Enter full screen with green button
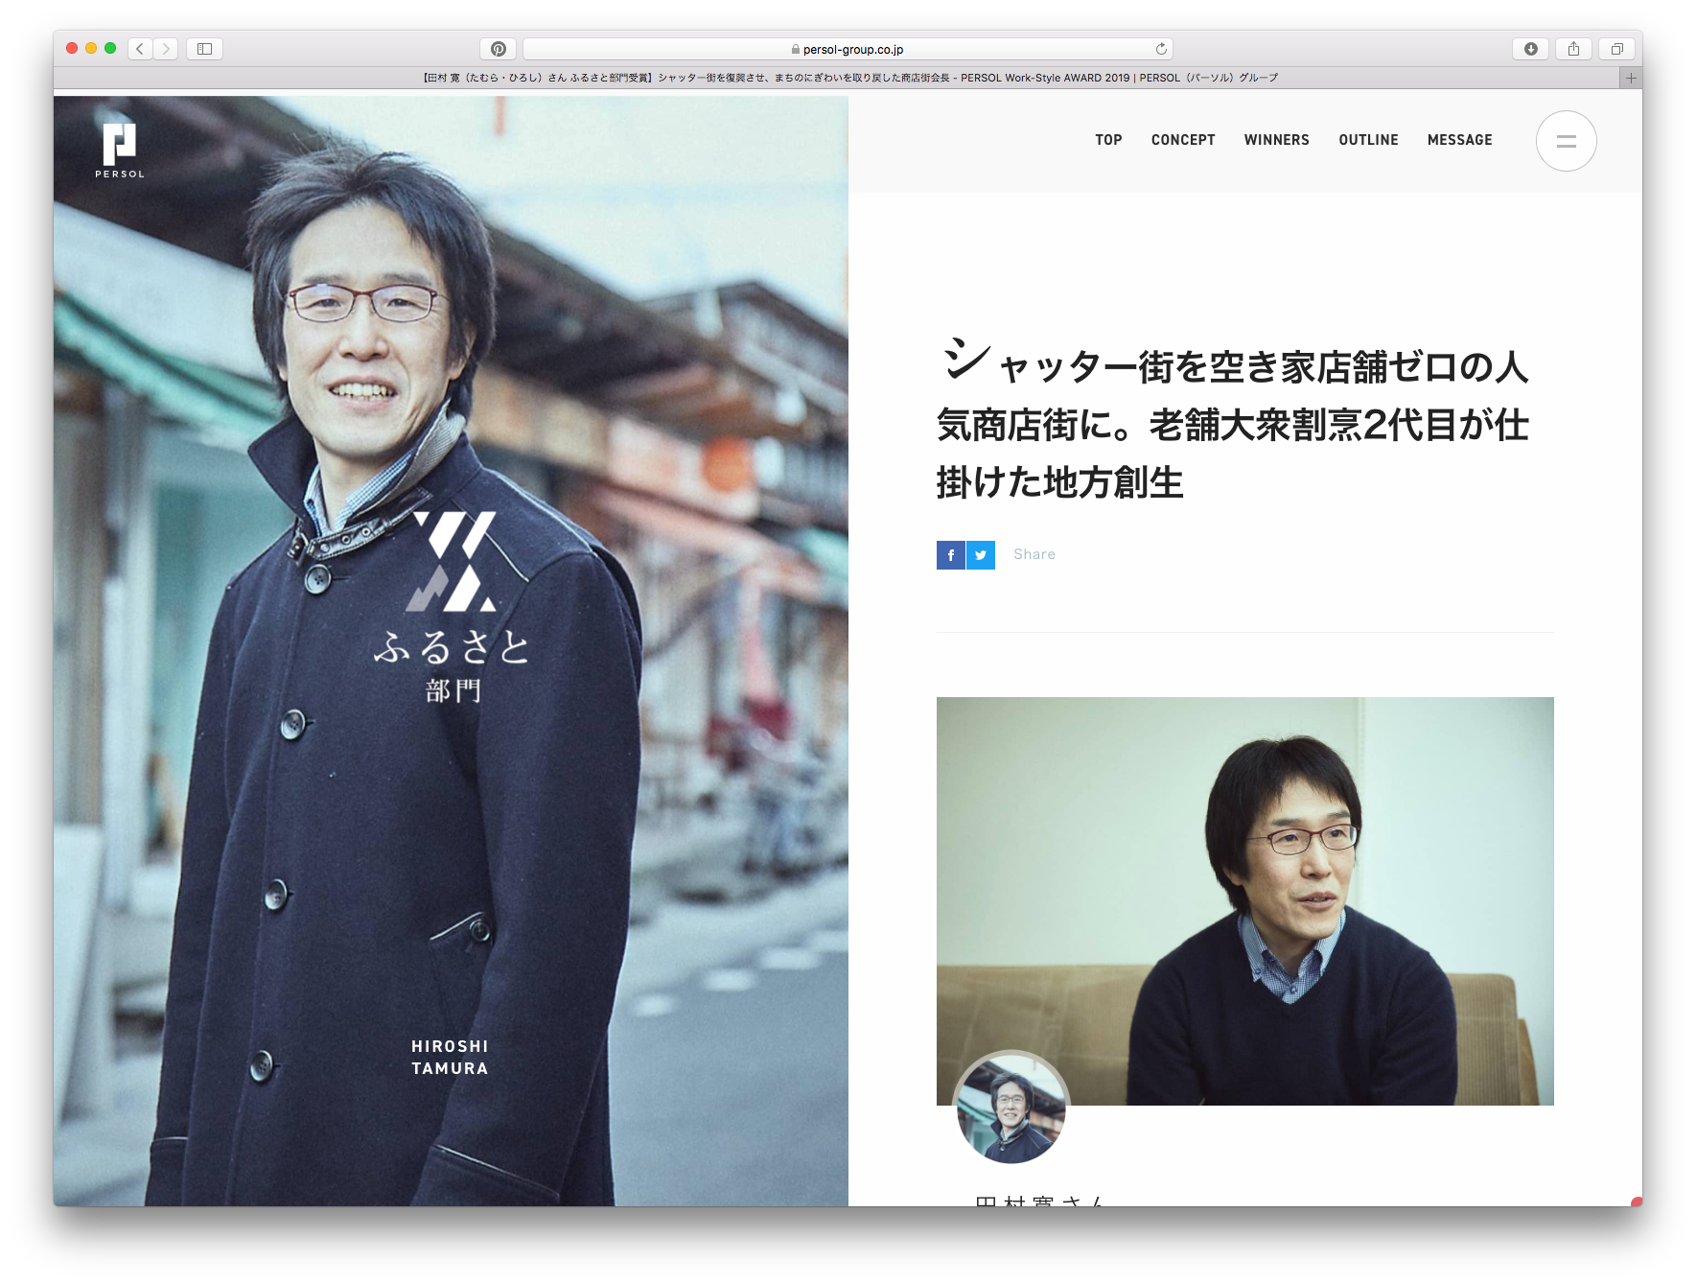This screenshot has width=1696, height=1283. pyautogui.click(x=110, y=48)
